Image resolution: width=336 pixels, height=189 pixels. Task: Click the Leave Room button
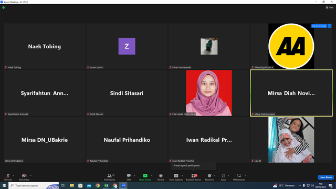[325, 177]
